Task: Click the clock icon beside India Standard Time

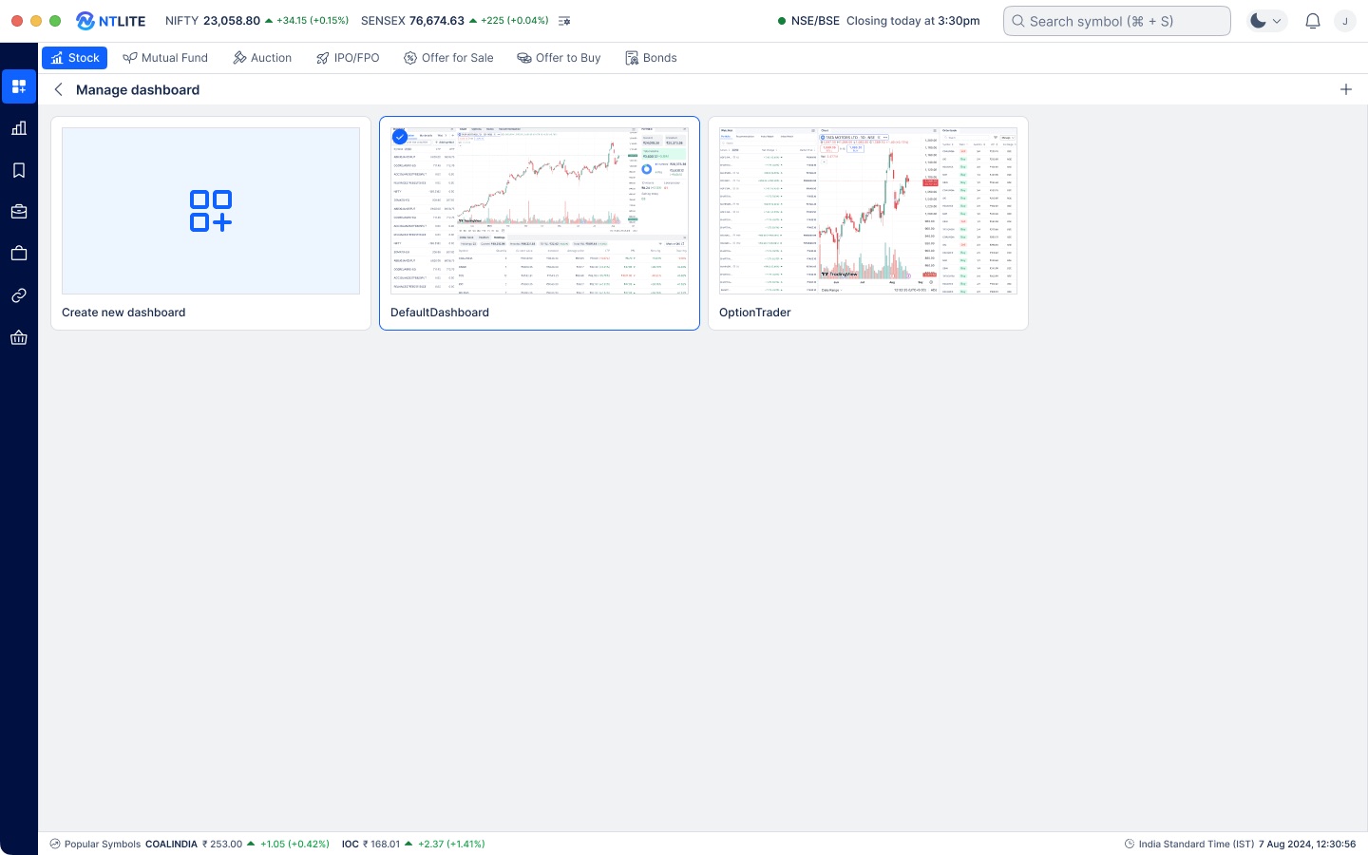Action: pyautogui.click(x=1130, y=844)
